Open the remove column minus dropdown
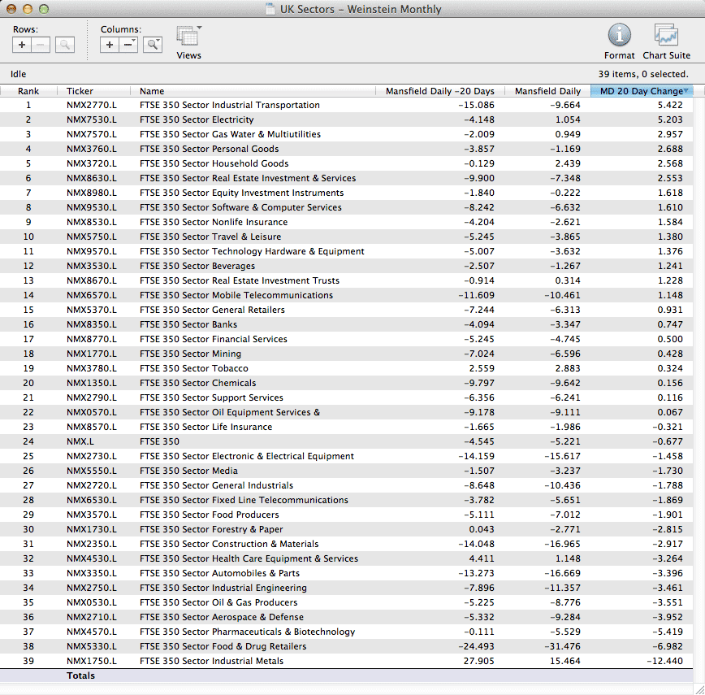Image resolution: width=705 pixels, height=695 pixels. [129, 45]
